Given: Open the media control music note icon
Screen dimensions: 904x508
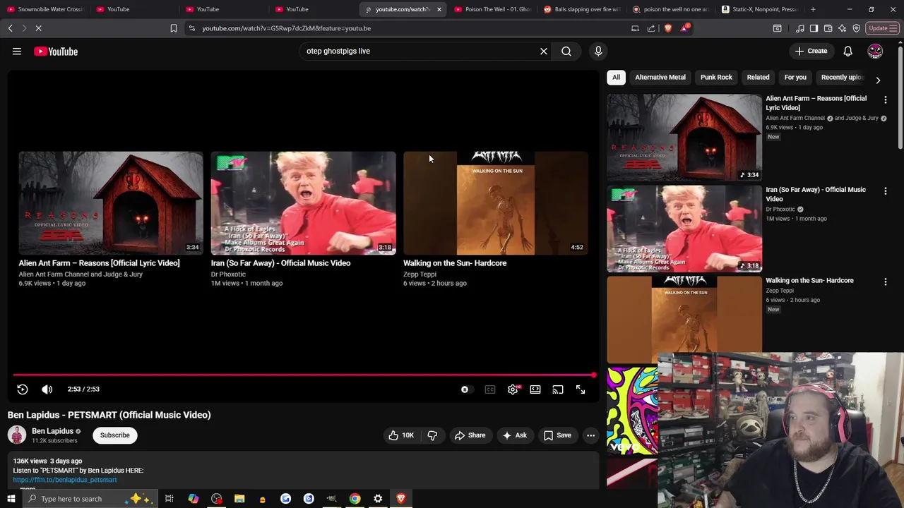Looking at the screenshot, I should [800, 28].
